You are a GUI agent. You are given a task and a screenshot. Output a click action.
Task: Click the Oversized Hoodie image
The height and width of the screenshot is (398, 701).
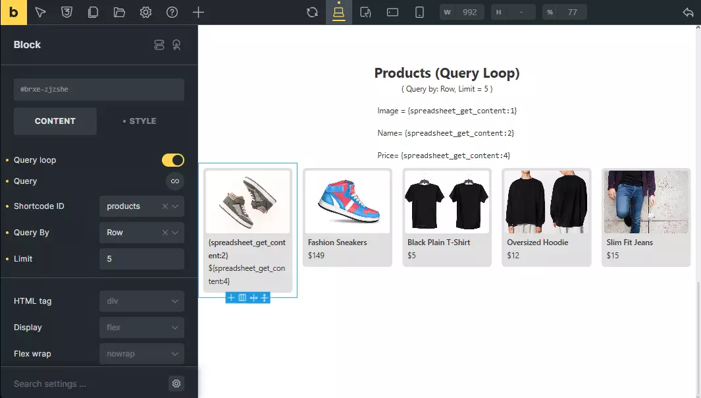[546, 202]
